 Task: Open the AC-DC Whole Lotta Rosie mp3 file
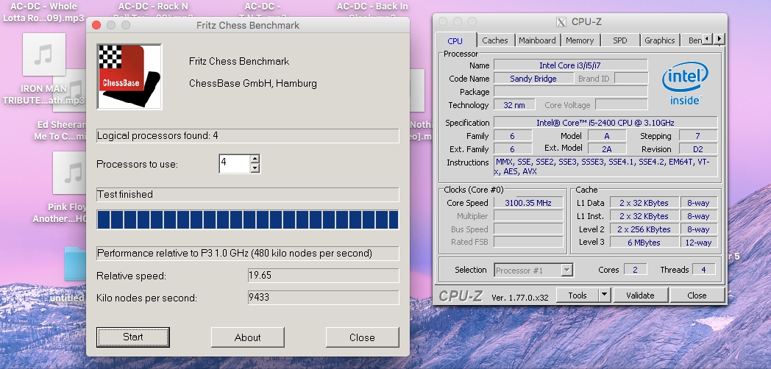pos(43,12)
